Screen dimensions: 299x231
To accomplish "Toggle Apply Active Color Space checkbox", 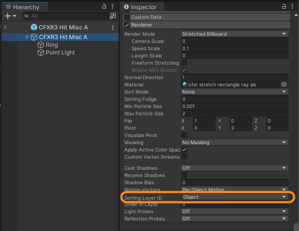I will click(184, 149).
